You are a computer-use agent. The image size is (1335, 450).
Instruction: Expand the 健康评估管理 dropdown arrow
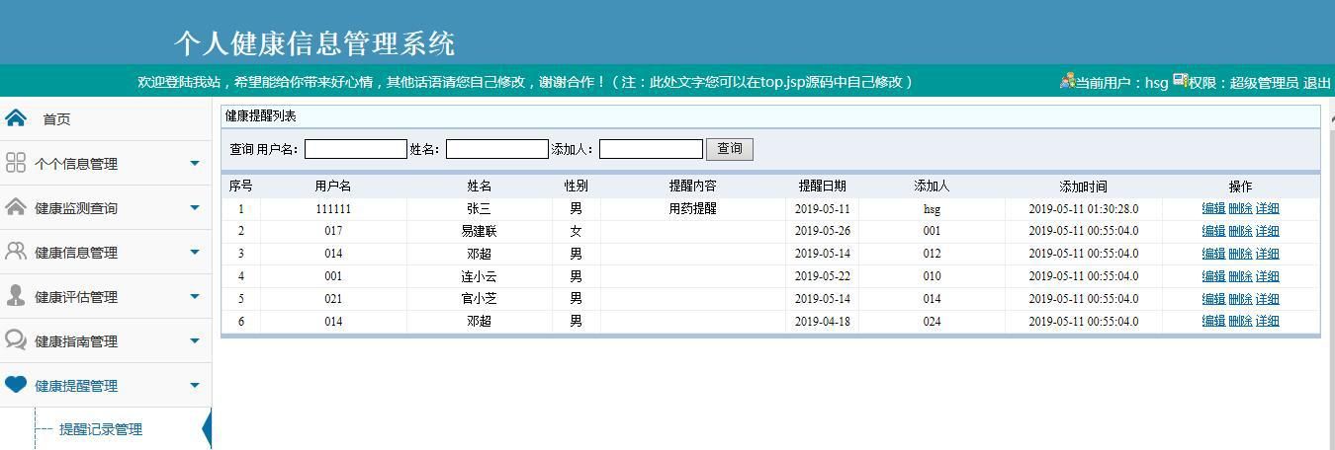195,296
